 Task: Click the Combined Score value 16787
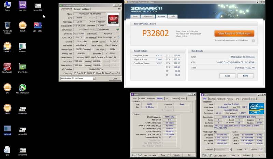click(159, 63)
